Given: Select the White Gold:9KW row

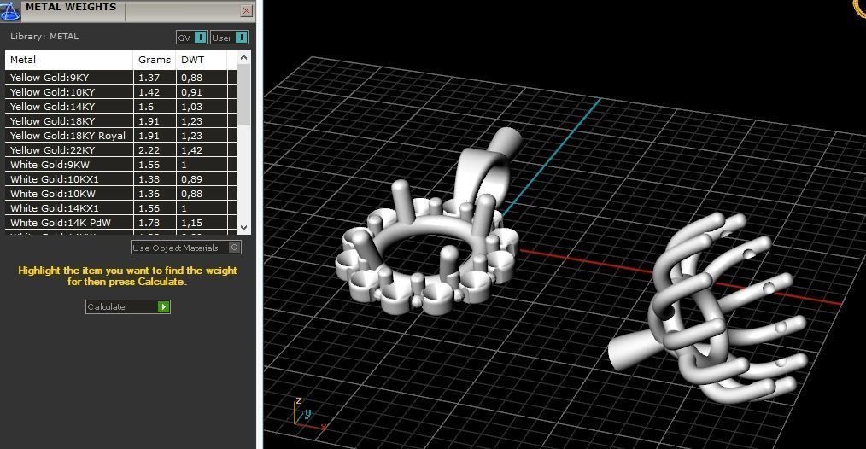Looking at the screenshot, I should [121, 165].
